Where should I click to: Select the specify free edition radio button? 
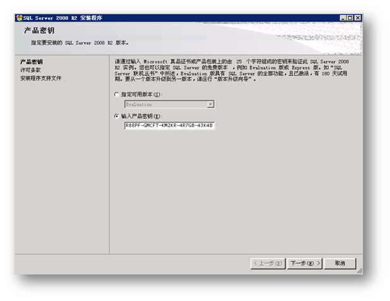pos(116,94)
